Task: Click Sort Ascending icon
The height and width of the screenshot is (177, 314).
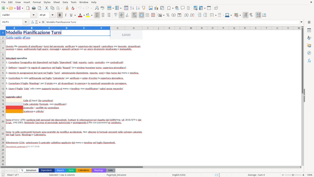Action: pos(132,8)
